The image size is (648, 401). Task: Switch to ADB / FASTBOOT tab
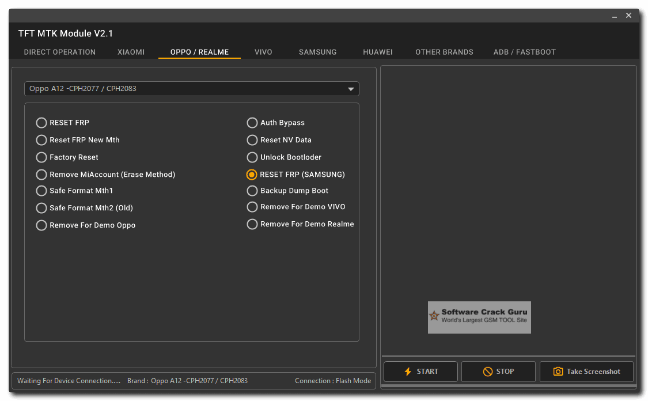click(x=524, y=52)
